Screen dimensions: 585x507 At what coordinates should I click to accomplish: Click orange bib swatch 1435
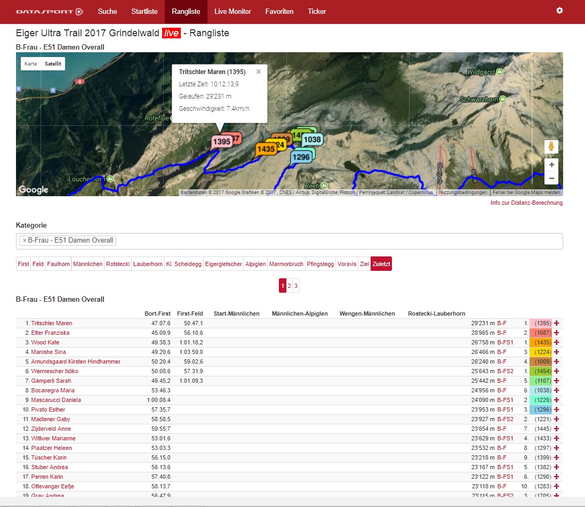coord(541,342)
